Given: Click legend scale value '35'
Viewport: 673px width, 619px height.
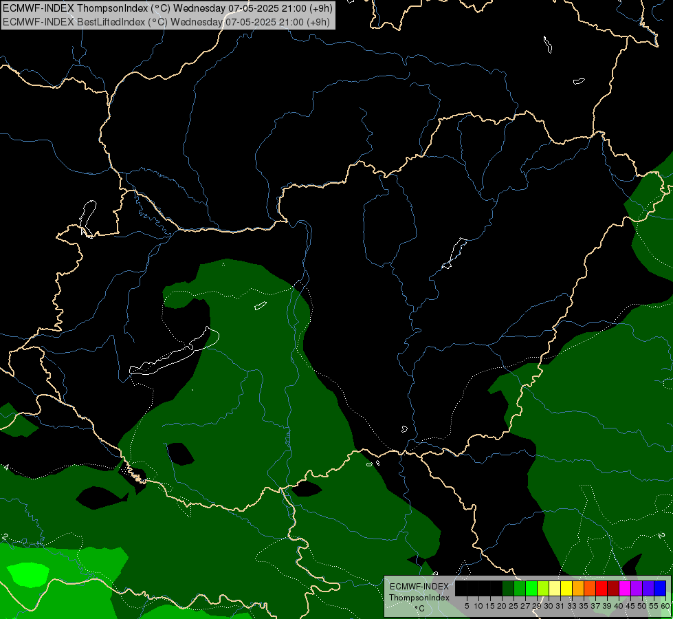Looking at the screenshot, I should (584, 606).
